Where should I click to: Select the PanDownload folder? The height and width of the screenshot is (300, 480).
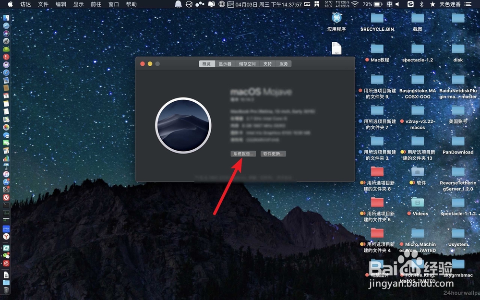[458, 141]
